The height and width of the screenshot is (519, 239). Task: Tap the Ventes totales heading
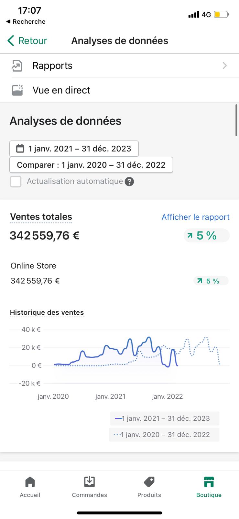coord(41,217)
